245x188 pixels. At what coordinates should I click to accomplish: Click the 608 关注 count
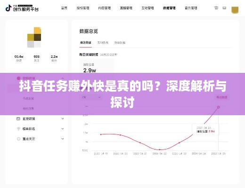tap(37, 58)
